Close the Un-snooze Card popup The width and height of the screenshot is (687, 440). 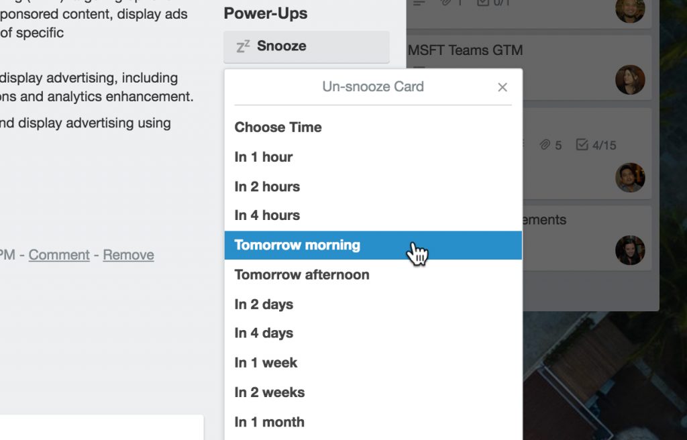503,87
